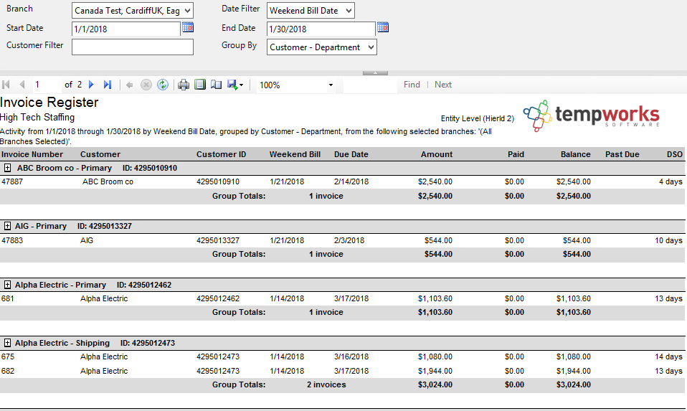Open the Date Filter dropdown
687x411 pixels.
pos(311,11)
